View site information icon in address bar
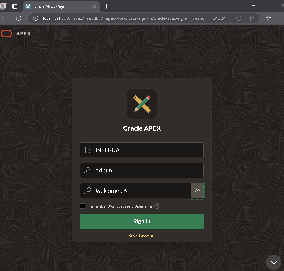 click(36, 18)
